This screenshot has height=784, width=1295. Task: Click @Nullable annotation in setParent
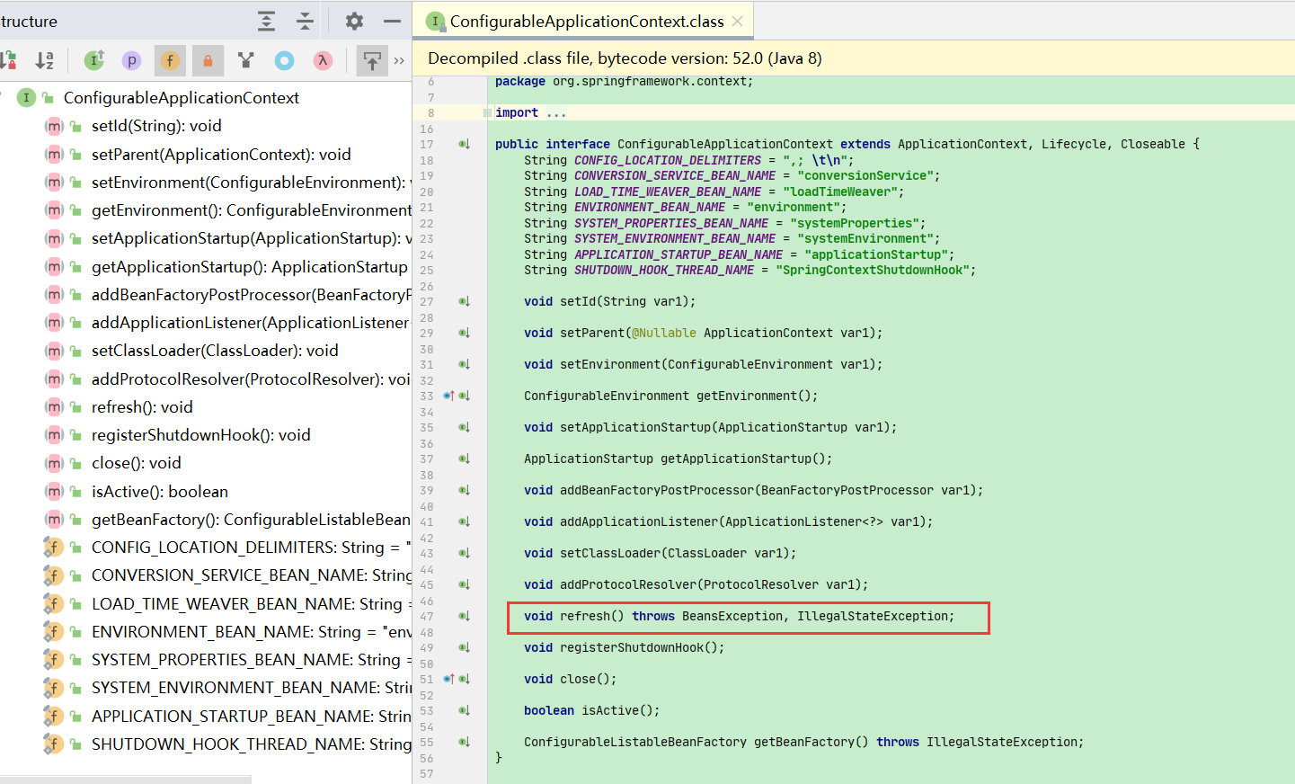(664, 333)
